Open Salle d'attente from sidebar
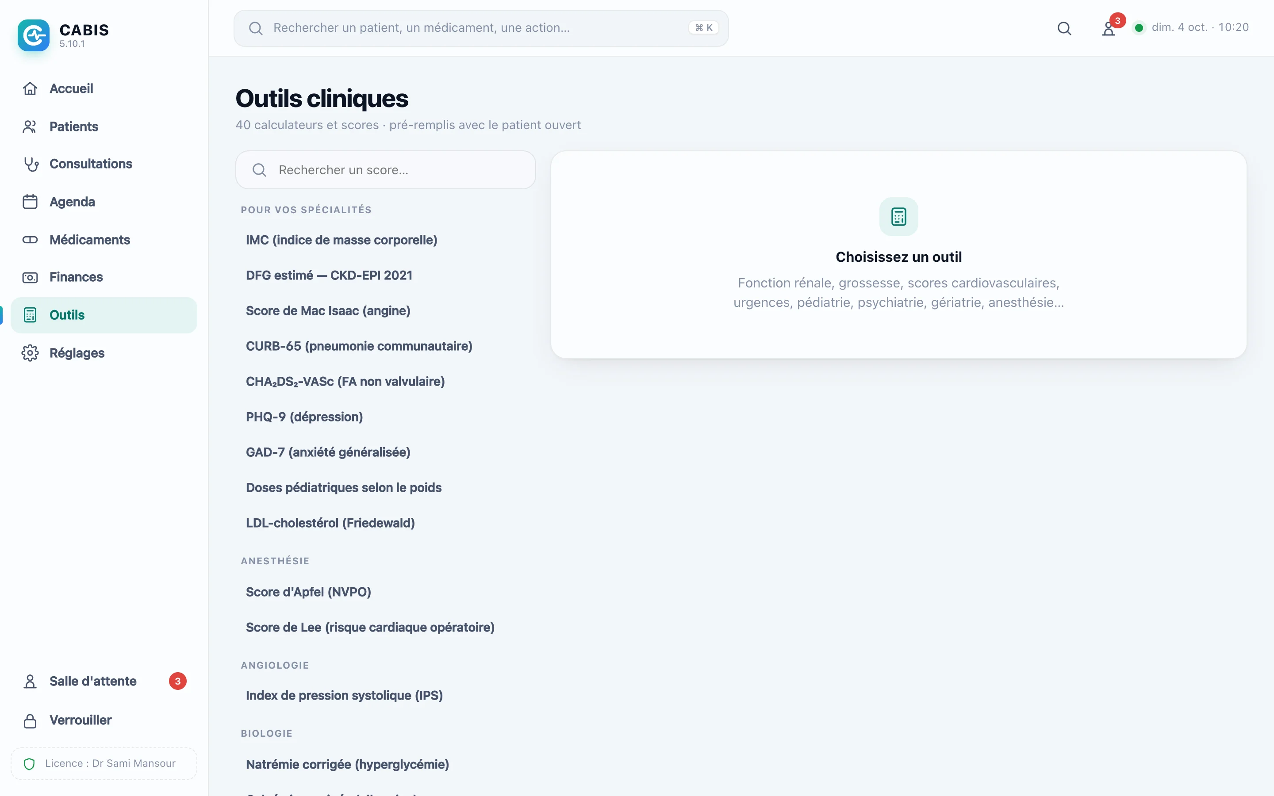Viewport: 1274px width, 796px height. coord(104,681)
